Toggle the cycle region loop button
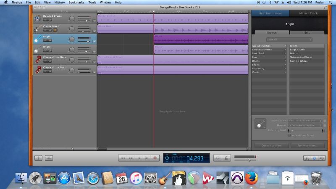The height and width of the screenshot is (189, 336). pyautogui.click(x=218, y=158)
